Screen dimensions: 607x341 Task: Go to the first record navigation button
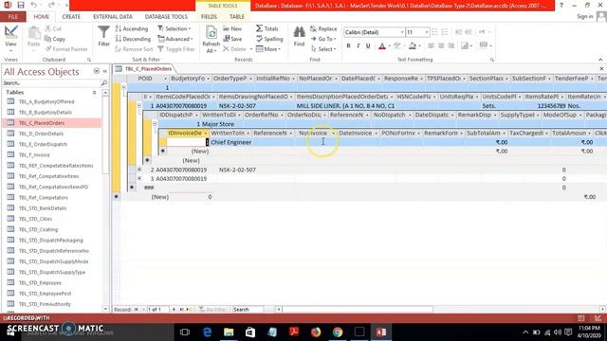[x=136, y=310]
